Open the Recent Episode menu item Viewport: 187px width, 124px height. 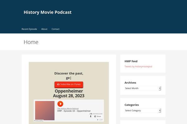[29, 29]
